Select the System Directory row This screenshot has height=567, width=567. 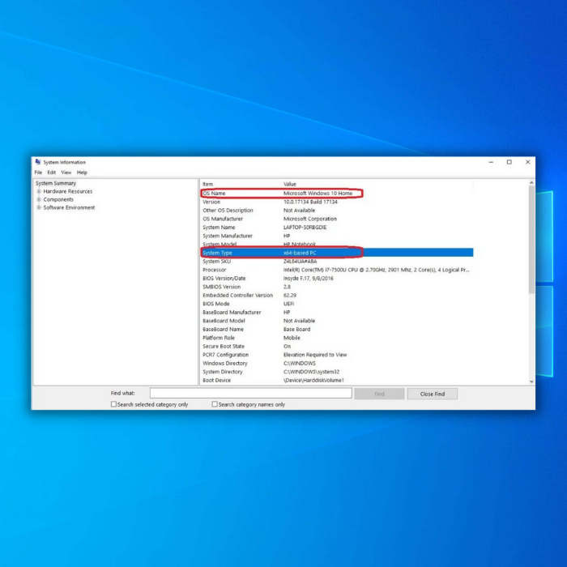click(x=337, y=372)
